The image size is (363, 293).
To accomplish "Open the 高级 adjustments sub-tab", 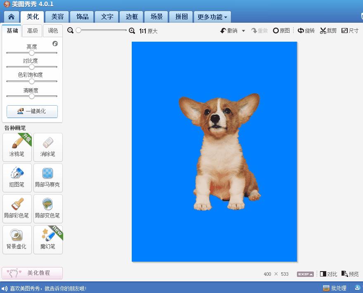I will [x=33, y=31].
